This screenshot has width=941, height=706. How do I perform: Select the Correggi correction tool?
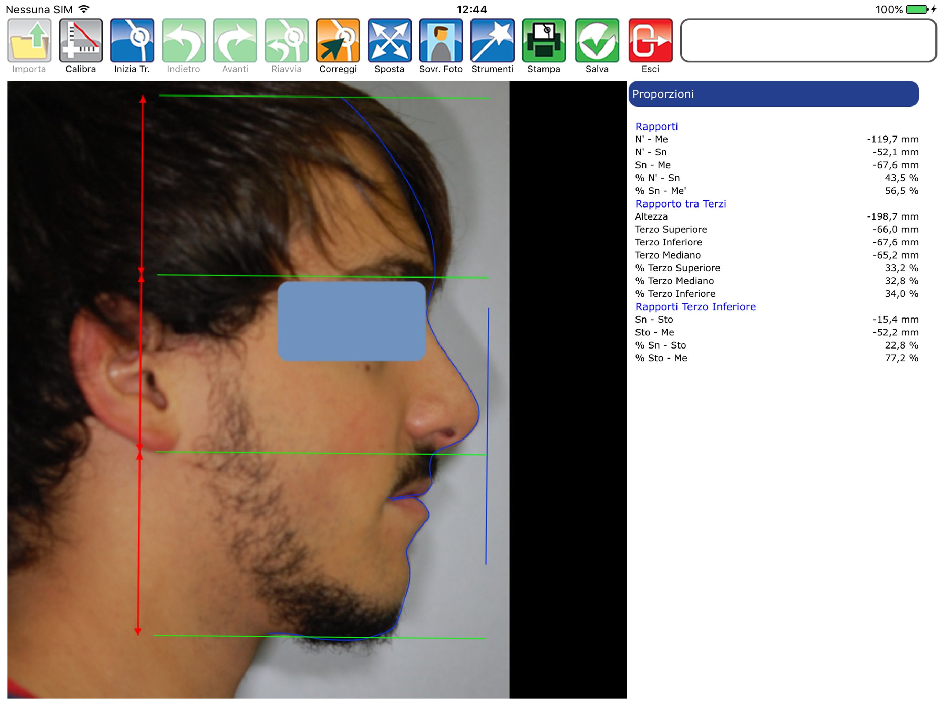pos(338,41)
